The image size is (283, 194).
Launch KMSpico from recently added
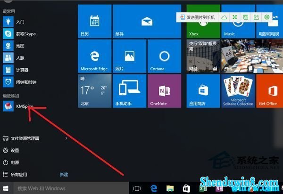pos(18,106)
